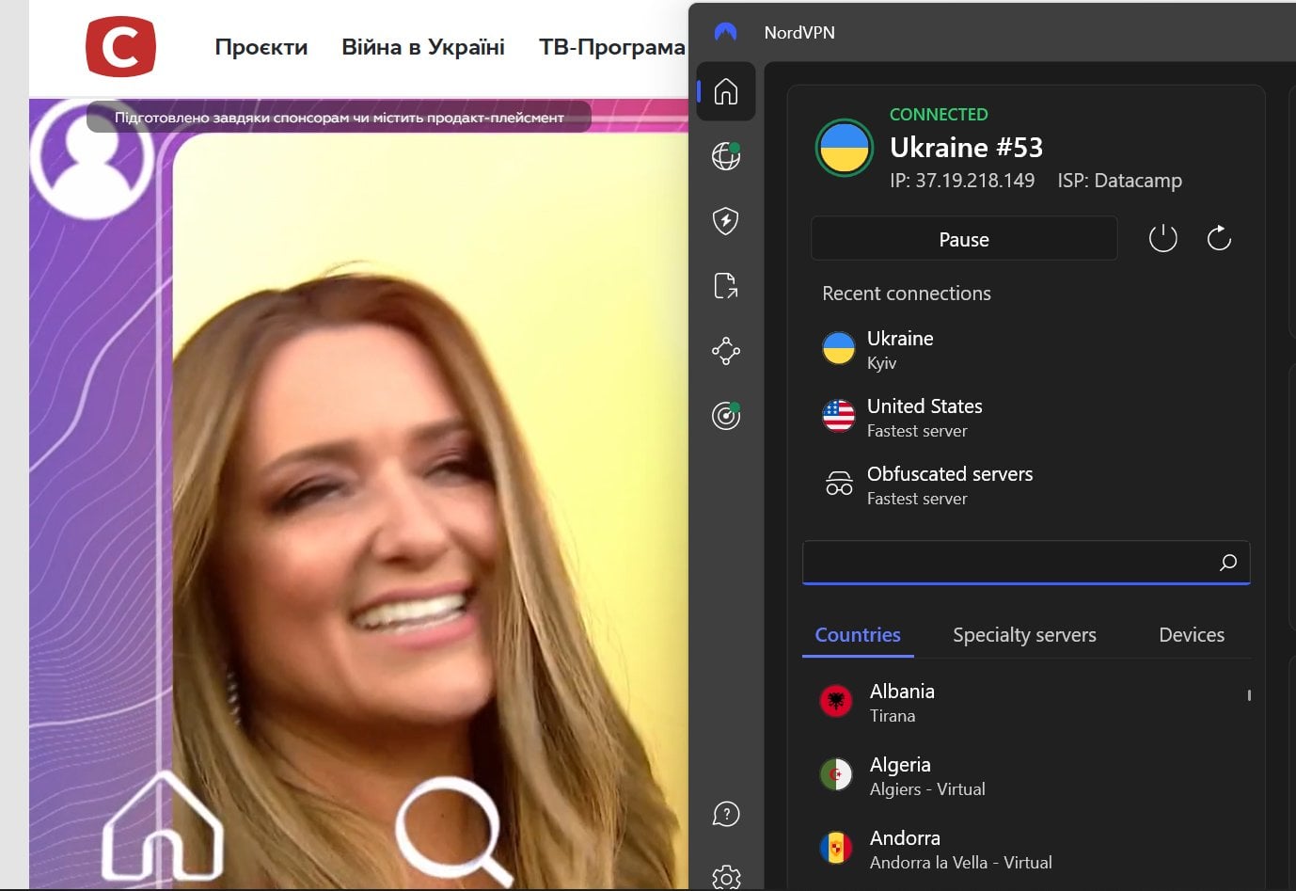Switch to Specialty servers tab

coord(1024,635)
